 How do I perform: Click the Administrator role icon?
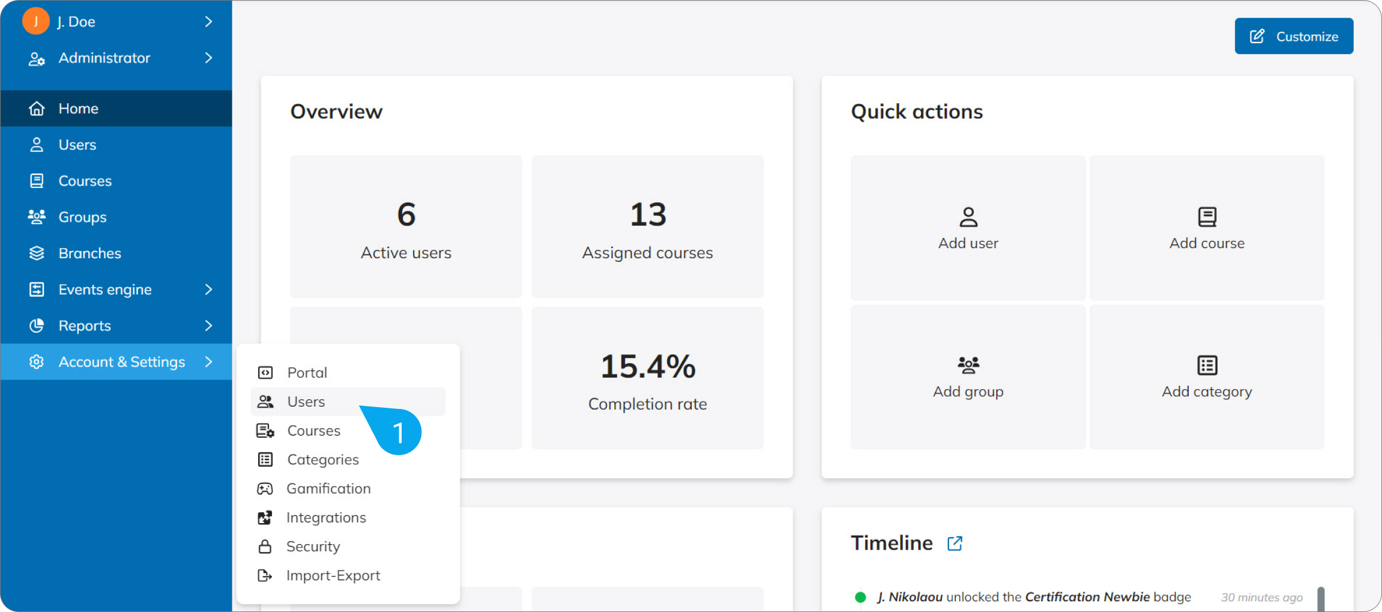(37, 58)
